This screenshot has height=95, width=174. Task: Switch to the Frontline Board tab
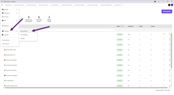coord(55,5)
